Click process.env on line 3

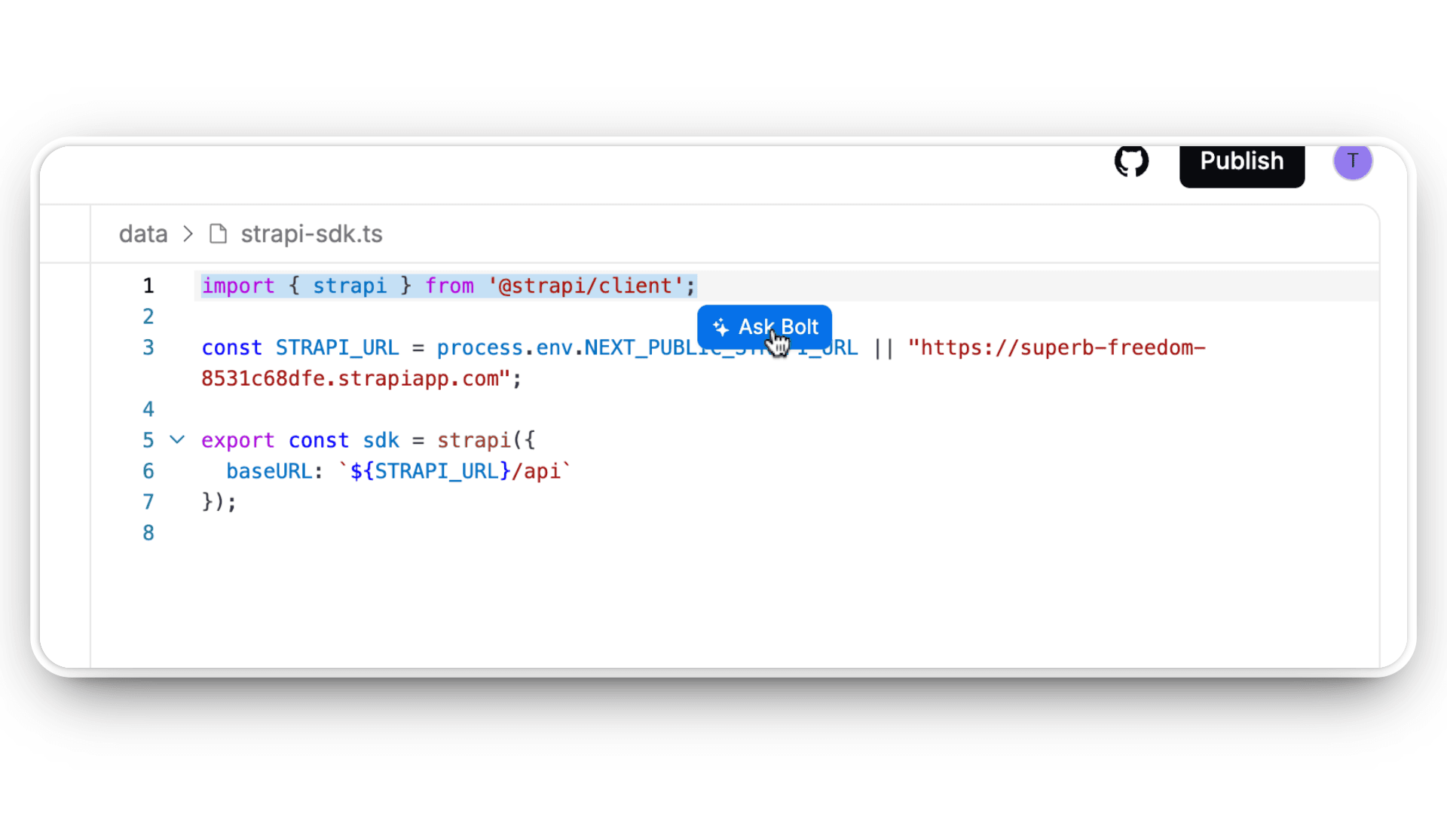tap(505, 348)
